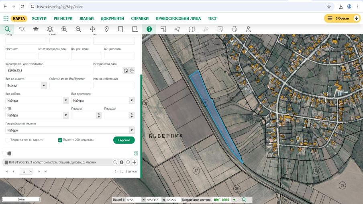Click the '0 Обекти' yellow button
The height and width of the screenshot is (204, 363).
click(x=342, y=18)
